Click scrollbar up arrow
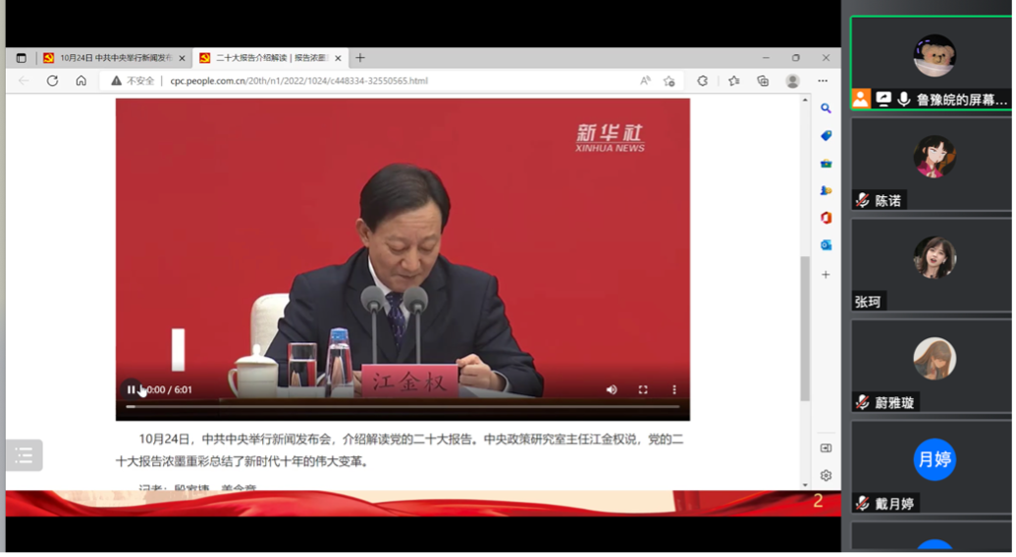1016x557 pixels. pos(807,100)
